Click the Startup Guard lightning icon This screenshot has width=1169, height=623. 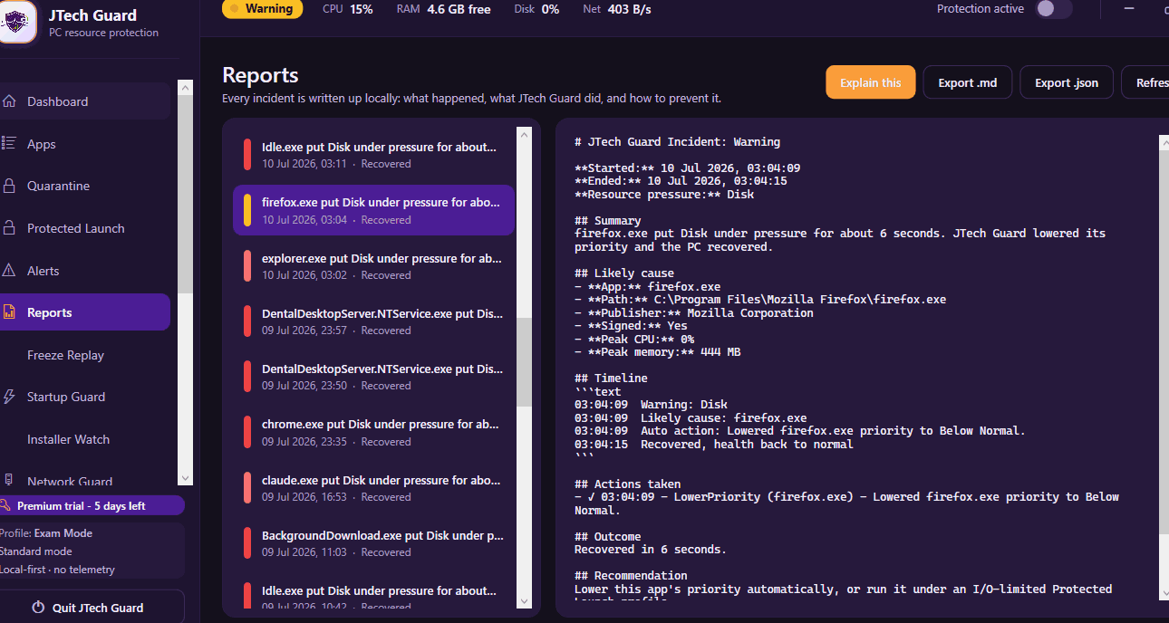[x=9, y=397]
